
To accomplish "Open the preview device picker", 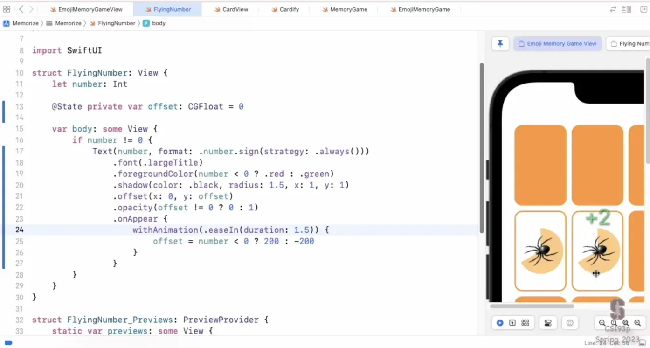I will coord(570,323).
